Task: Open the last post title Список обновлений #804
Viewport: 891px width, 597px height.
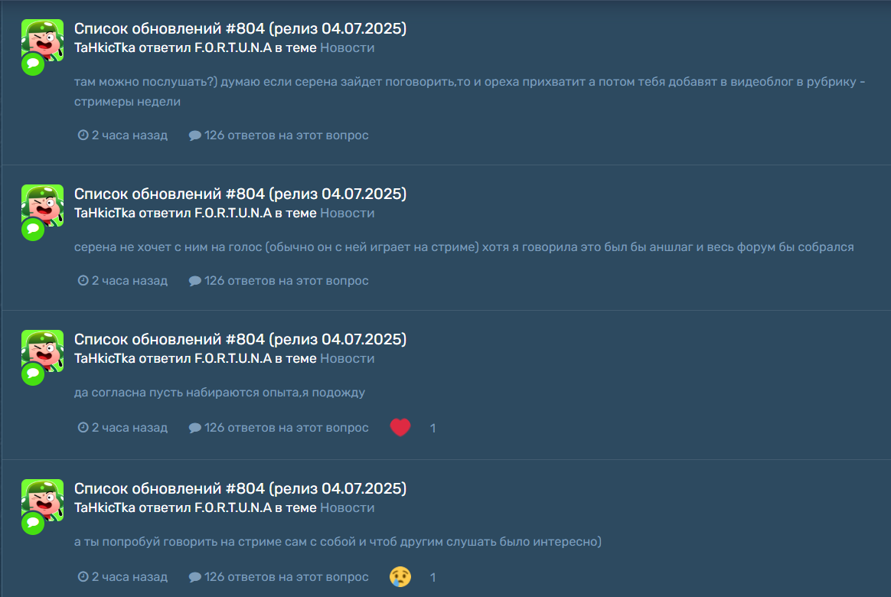Action: click(240, 488)
